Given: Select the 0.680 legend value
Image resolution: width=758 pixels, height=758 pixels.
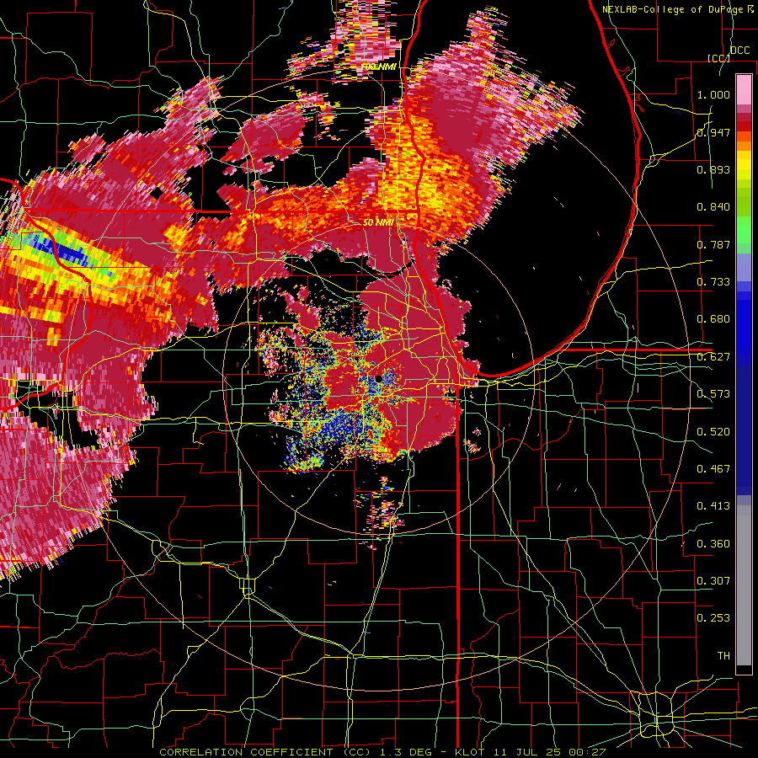Looking at the screenshot, I should pyautogui.click(x=713, y=319).
